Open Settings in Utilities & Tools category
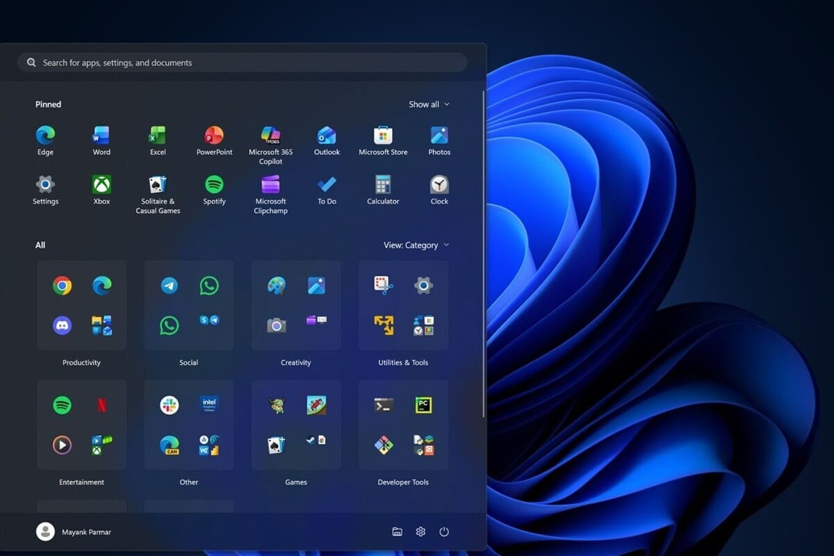Screen dimensions: 834x556 [423, 286]
